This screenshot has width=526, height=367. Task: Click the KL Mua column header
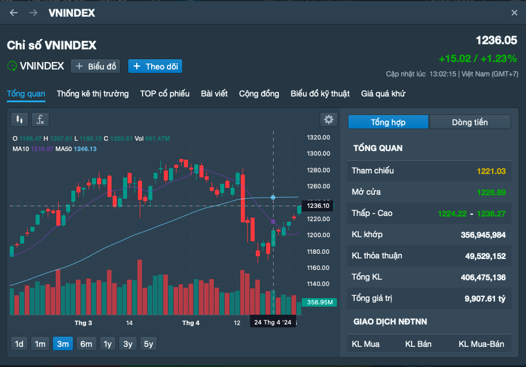(x=366, y=344)
